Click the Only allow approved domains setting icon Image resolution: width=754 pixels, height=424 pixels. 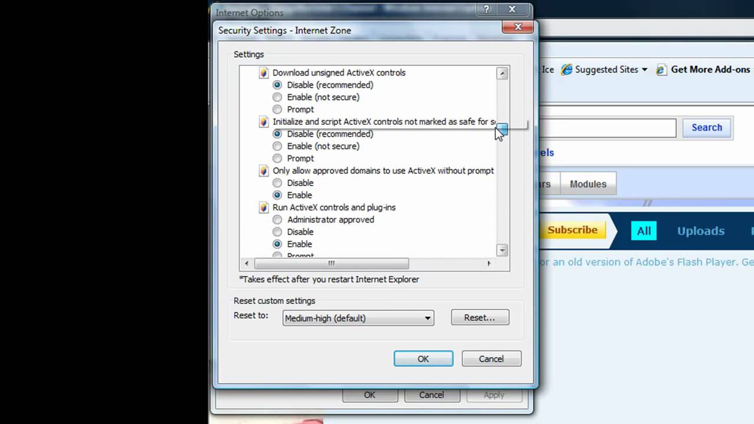[264, 171]
